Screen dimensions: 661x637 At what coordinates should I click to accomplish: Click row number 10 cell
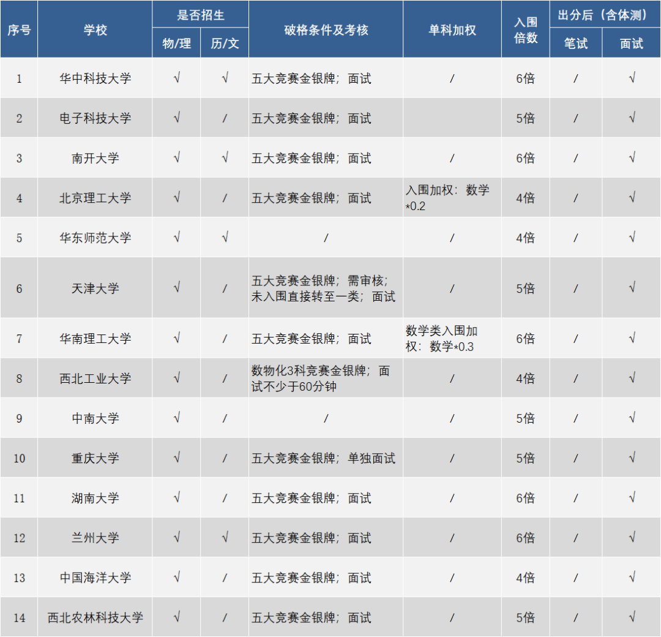pos(19,458)
